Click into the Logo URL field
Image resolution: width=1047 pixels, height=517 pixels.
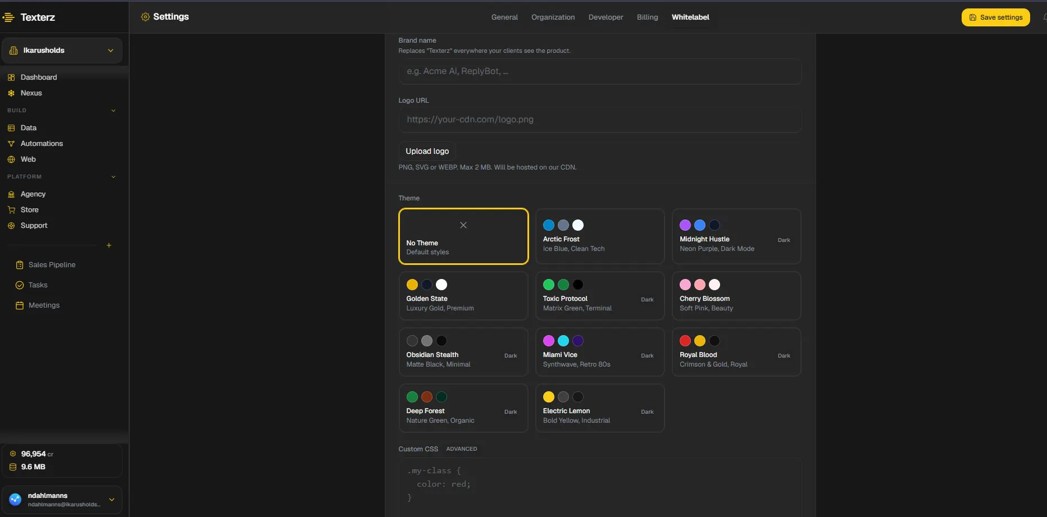(600, 120)
